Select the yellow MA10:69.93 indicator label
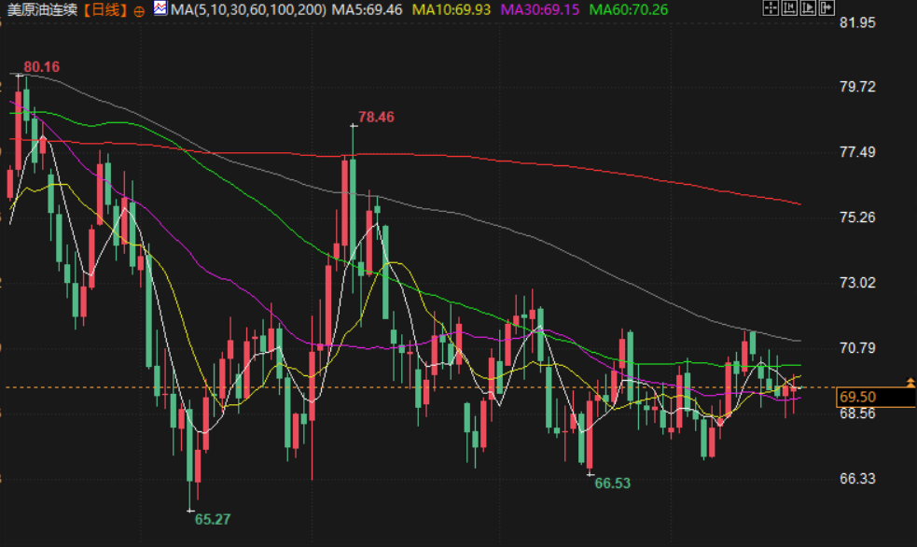 [x=452, y=10]
